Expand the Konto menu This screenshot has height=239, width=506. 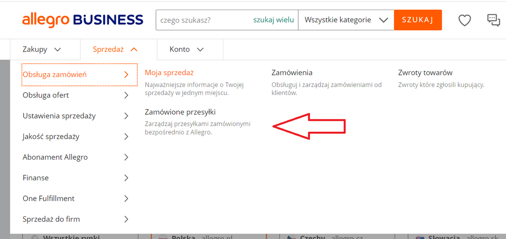190,50
